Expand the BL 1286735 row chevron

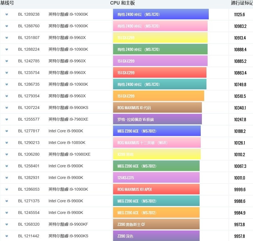7,84
